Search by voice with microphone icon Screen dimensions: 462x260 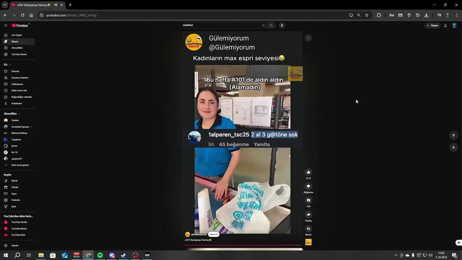(x=282, y=25)
